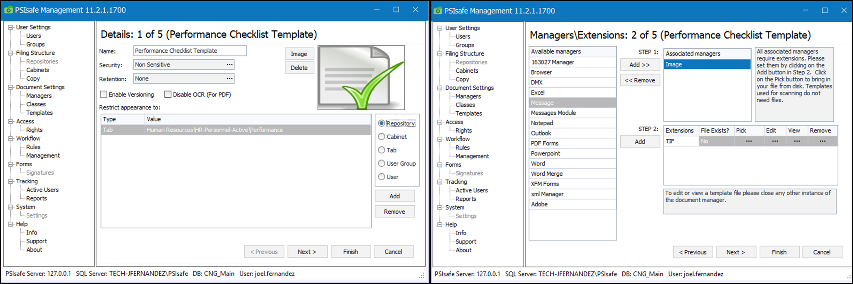Open Security picker via ellipsis button
The image size is (853, 284).
(229, 65)
